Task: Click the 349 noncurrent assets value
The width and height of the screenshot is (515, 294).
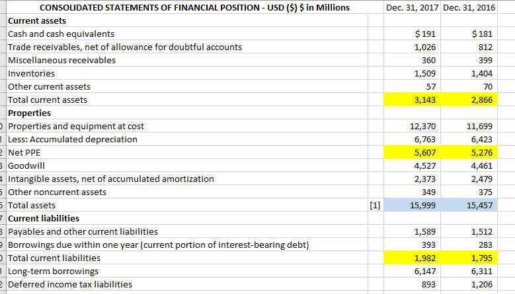Action: (428, 192)
